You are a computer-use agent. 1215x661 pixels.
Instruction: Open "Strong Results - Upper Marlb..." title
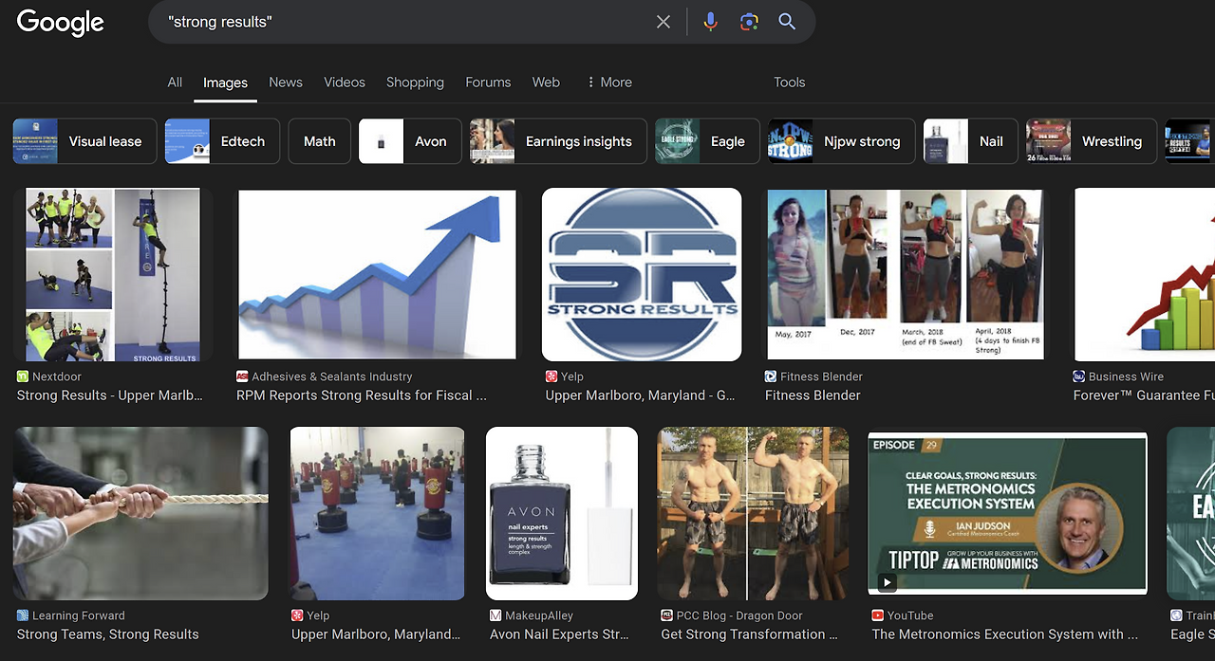click(x=110, y=395)
